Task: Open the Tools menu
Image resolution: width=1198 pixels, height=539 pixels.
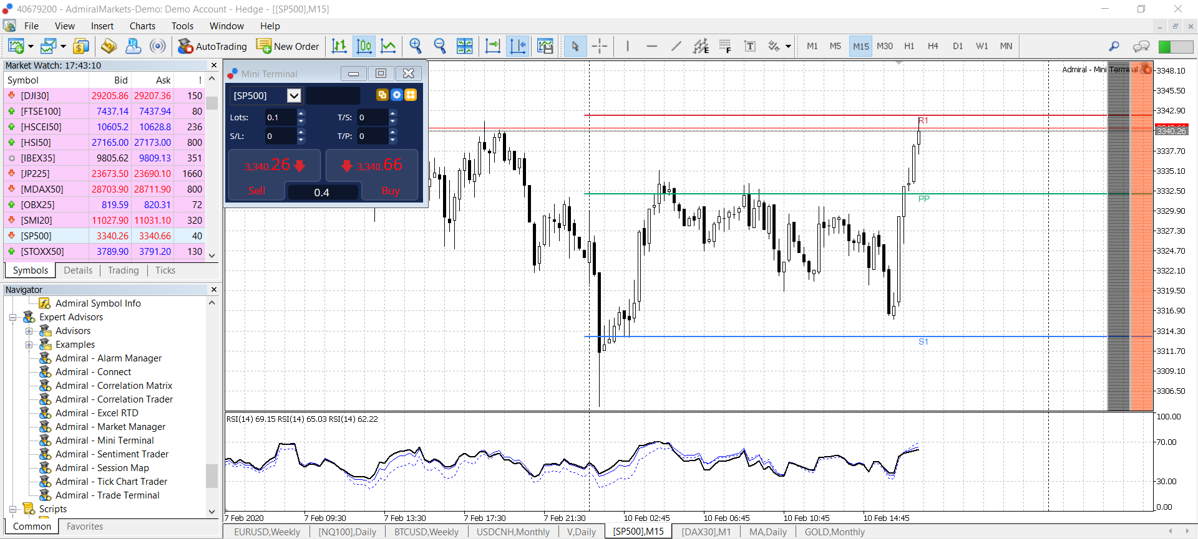Action: click(182, 26)
